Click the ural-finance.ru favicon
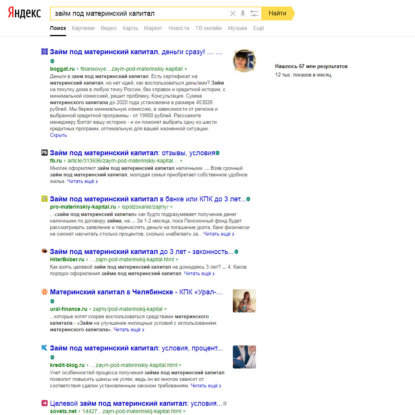 pos(45,291)
